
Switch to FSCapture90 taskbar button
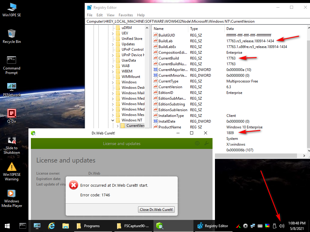click(133, 226)
